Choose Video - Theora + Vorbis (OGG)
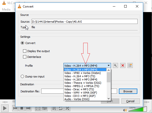 tap(85, 83)
